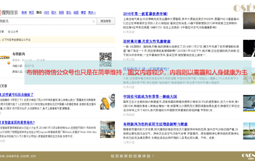Screen dimensions: 255x161
Task: Click the 搜狗搜索 search button
Action: click(x=106, y=21)
